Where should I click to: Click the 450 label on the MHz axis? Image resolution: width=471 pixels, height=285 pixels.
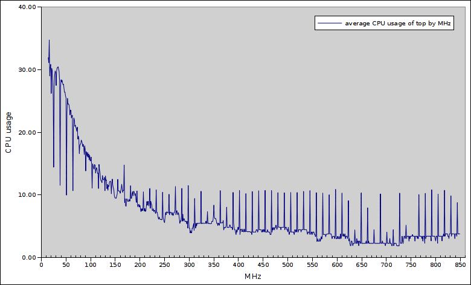pos(263,264)
